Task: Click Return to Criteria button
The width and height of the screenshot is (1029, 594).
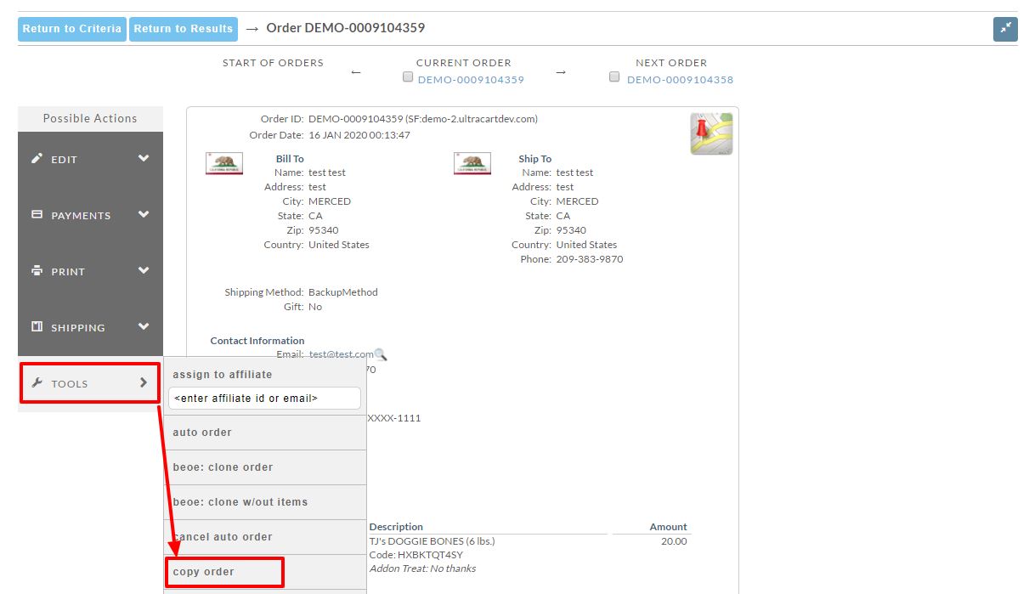Action: 71,29
